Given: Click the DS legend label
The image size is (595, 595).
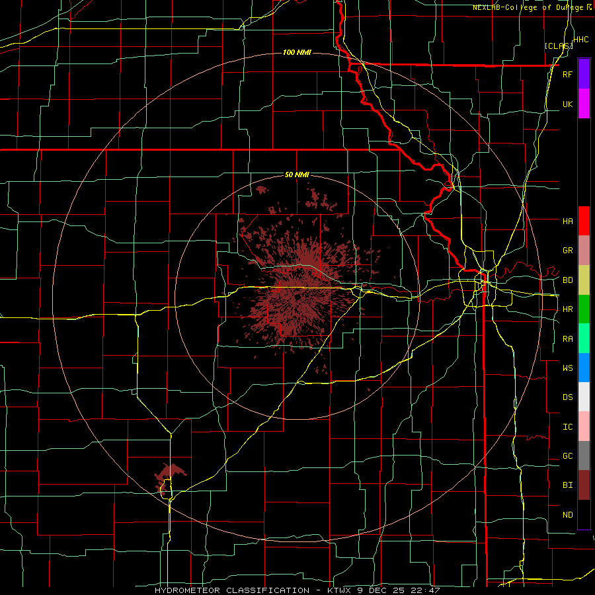Looking at the screenshot, I should tap(567, 397).
